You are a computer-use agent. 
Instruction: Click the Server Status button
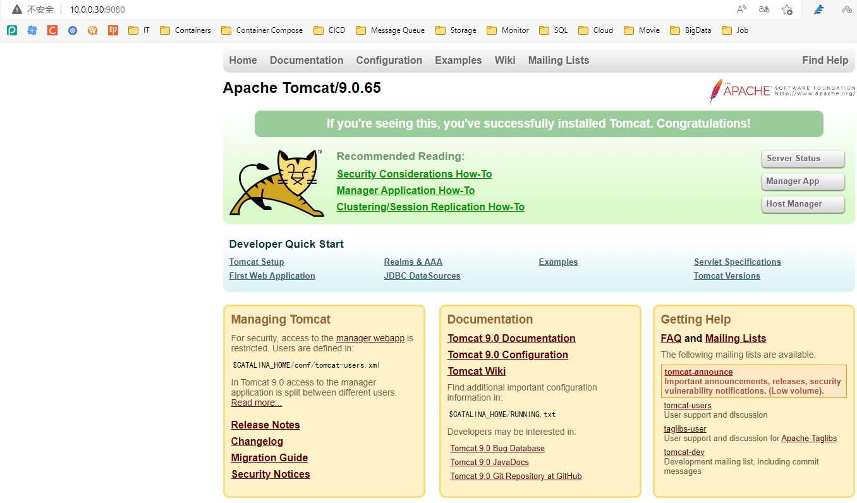803,159
